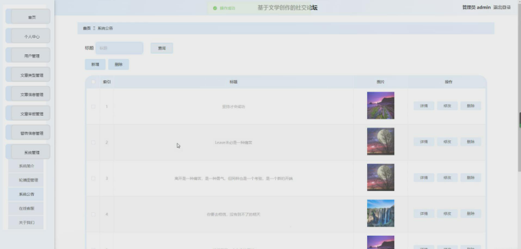Viewport: 521px width, 249px height.
Task: Click the Leave未必是一种痛苦 title cell
Action: point(234,142)
